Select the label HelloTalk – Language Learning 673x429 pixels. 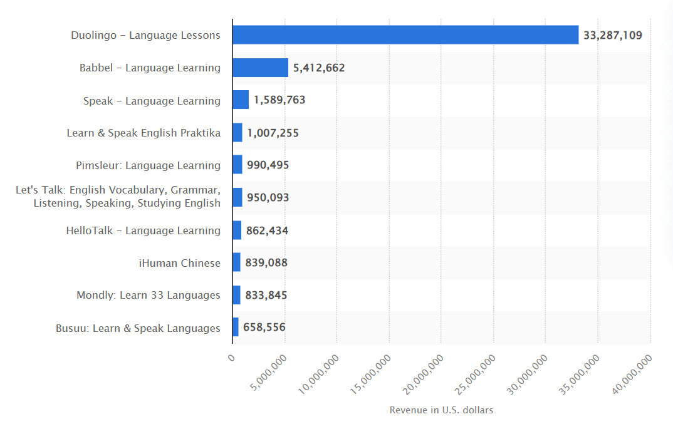tap(143, 231)
